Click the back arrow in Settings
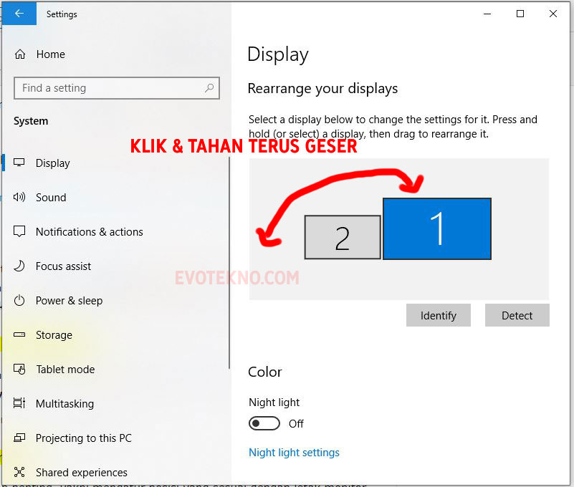 pyautogui.click(x=19, y=14)
